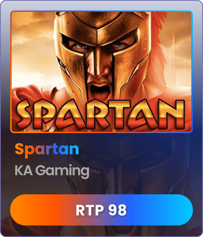Click the card's gray top border area

(101, 5)
